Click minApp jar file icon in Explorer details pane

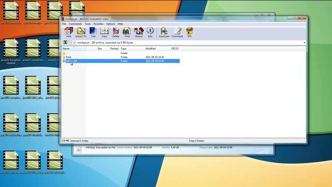(x=78, y=150)
